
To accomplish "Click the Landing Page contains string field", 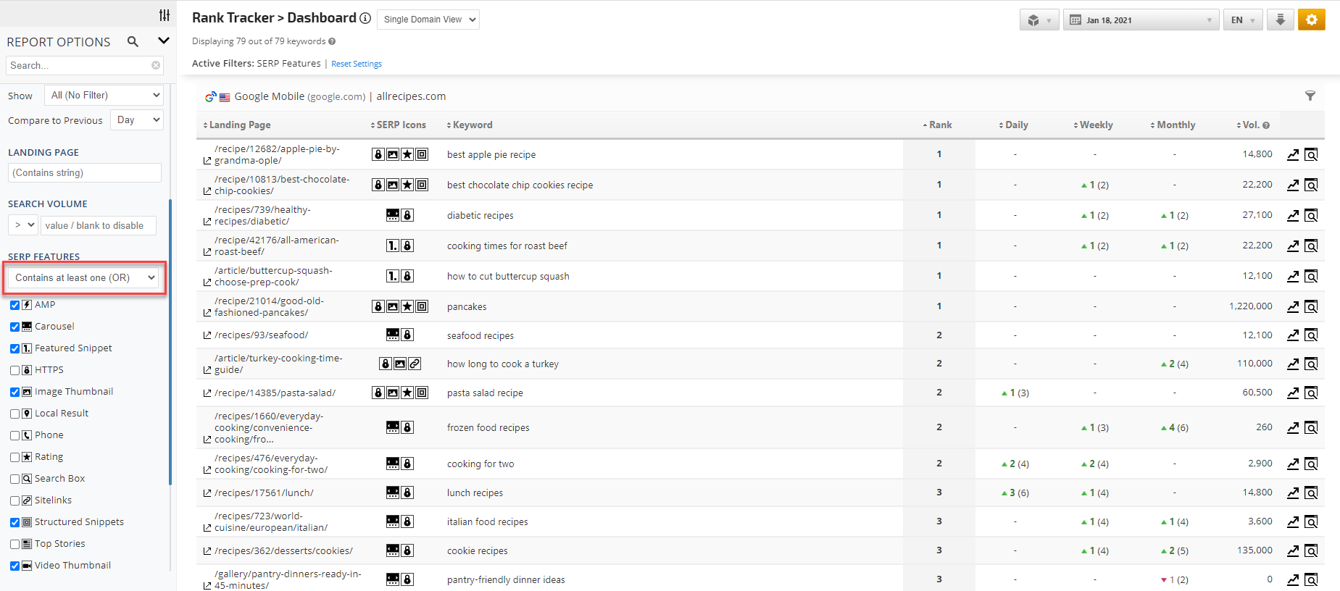I will tap(85, 172).
